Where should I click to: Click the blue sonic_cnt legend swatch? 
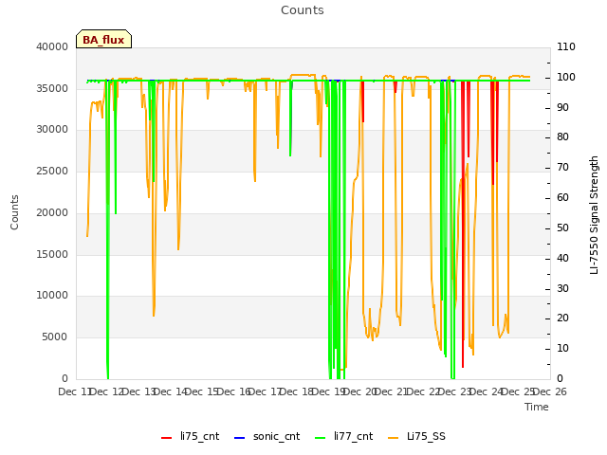240,438
